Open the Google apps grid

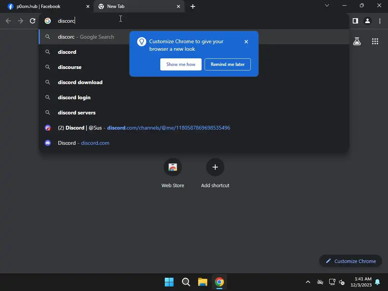point(375,41)
